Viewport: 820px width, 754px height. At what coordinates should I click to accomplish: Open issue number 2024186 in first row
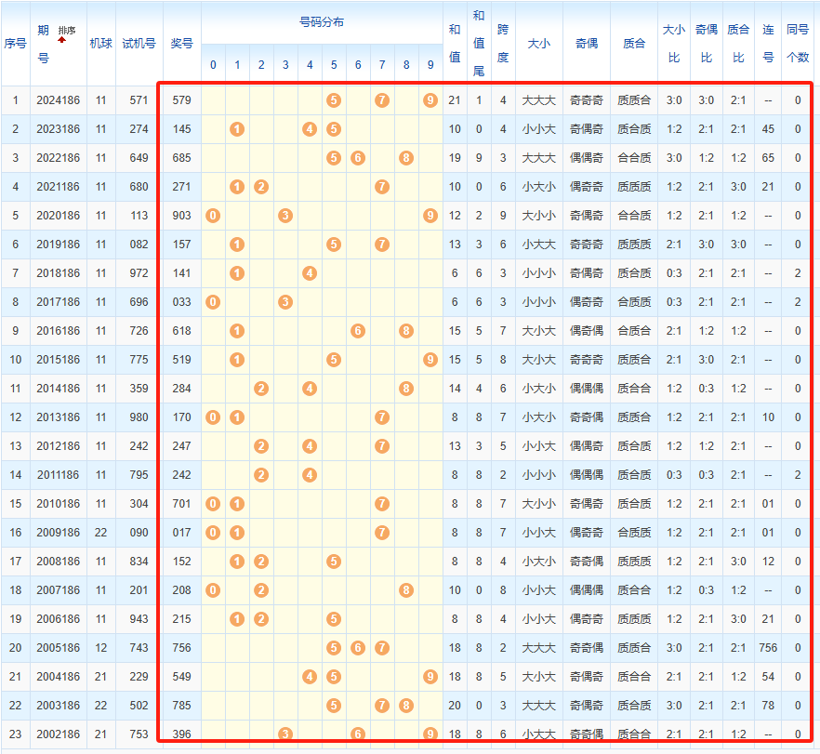click(59, 99)
